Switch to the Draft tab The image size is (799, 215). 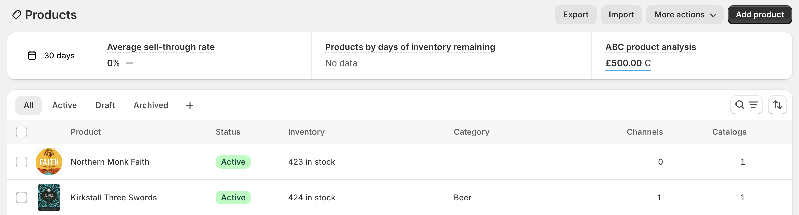click(105, 105)
